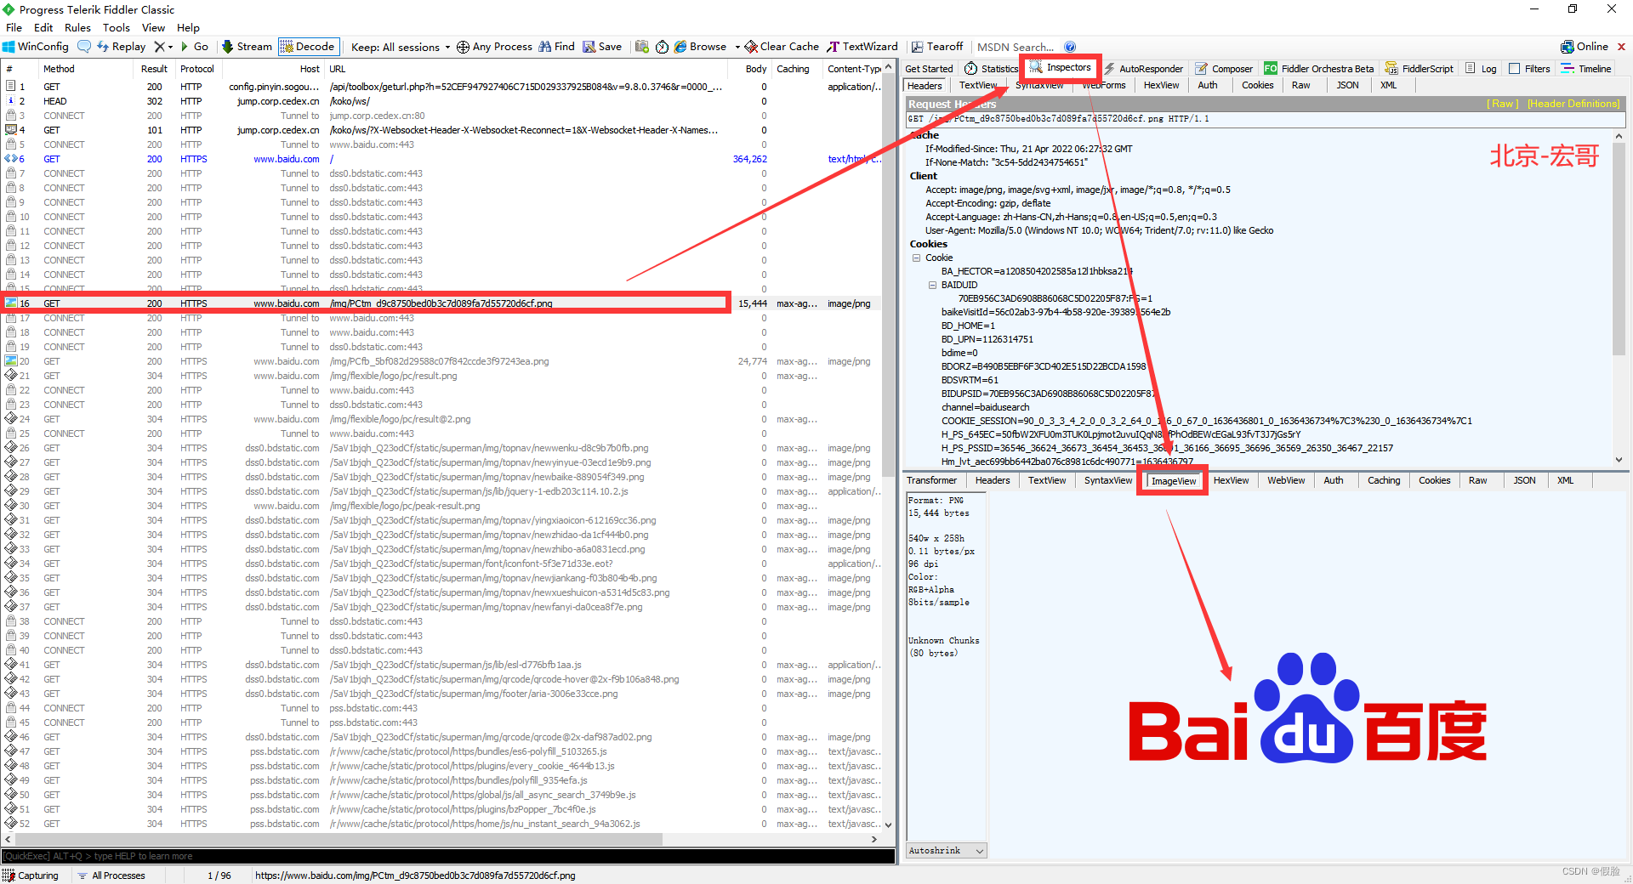Click the Go resume button
The height and width of the screenshot is (884, 1633).
click(x=194, y=47)
